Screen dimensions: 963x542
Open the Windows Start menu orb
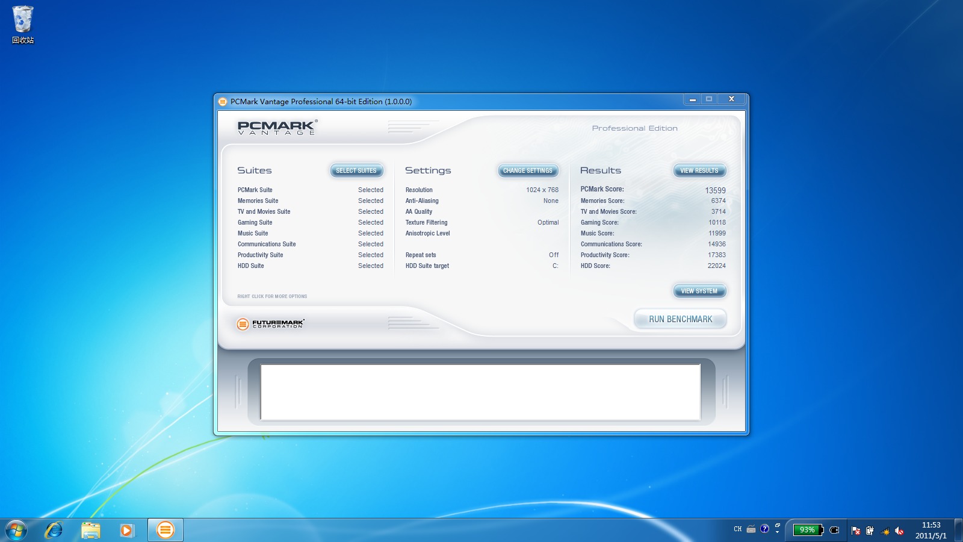pos(16,531)
